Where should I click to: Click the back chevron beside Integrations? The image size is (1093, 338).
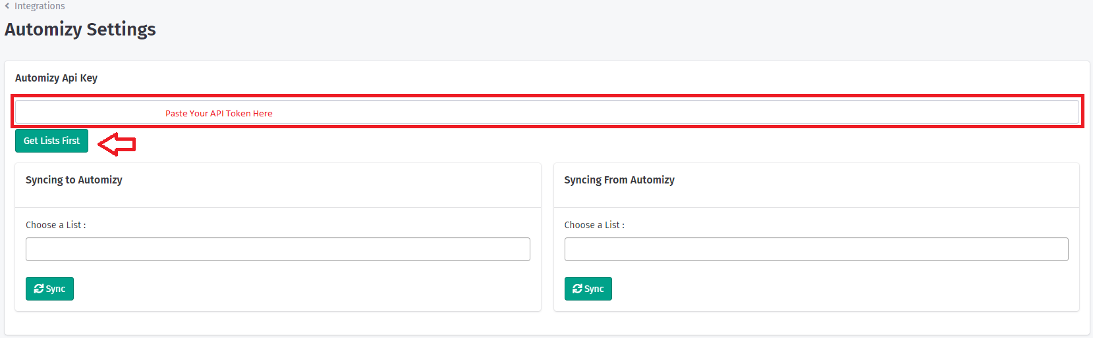coord(7,7)
